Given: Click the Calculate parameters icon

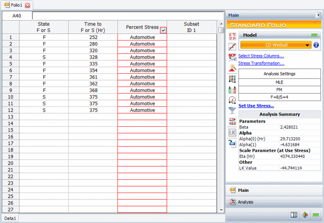Looking at the screenshot, I should (232, 36).
